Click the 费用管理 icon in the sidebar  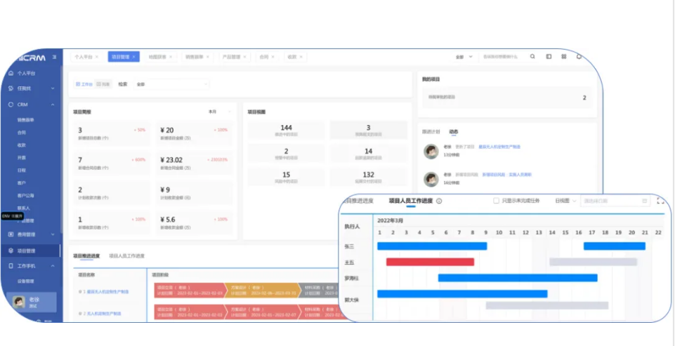tap(11, 234)
